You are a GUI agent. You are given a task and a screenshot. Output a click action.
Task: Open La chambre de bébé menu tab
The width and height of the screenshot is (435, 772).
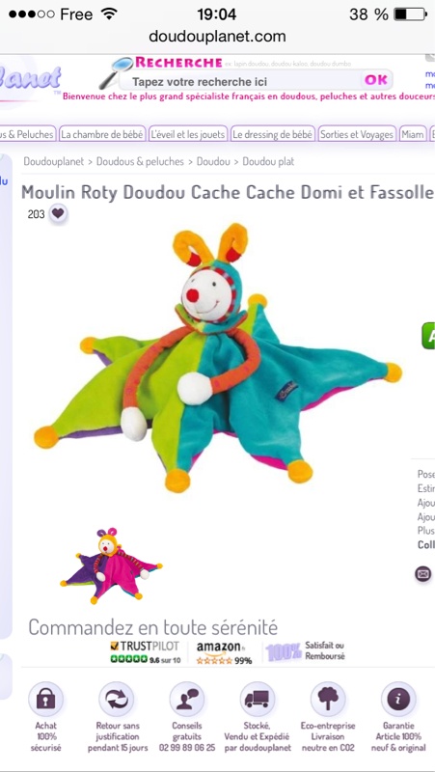(x=102, y=134)
